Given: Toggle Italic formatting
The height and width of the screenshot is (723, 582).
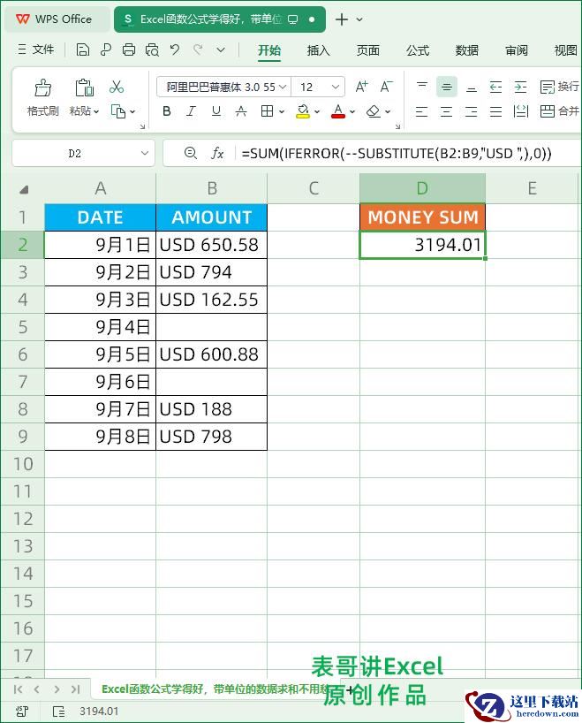Looking at the screenshot, I should point(192,111).
